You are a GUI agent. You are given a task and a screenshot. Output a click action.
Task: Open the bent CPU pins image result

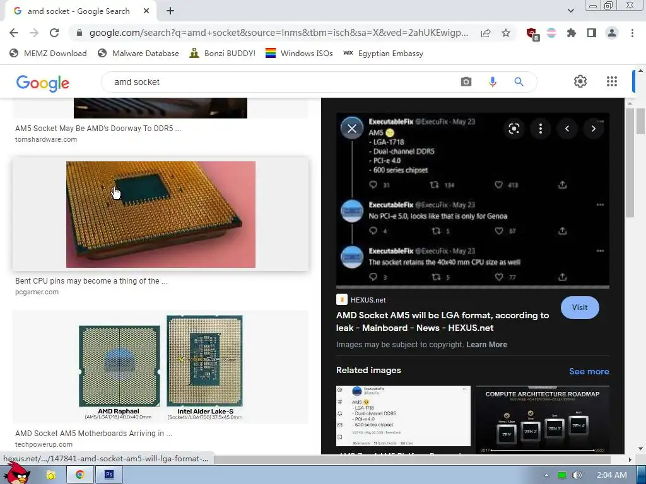[161, 214]
